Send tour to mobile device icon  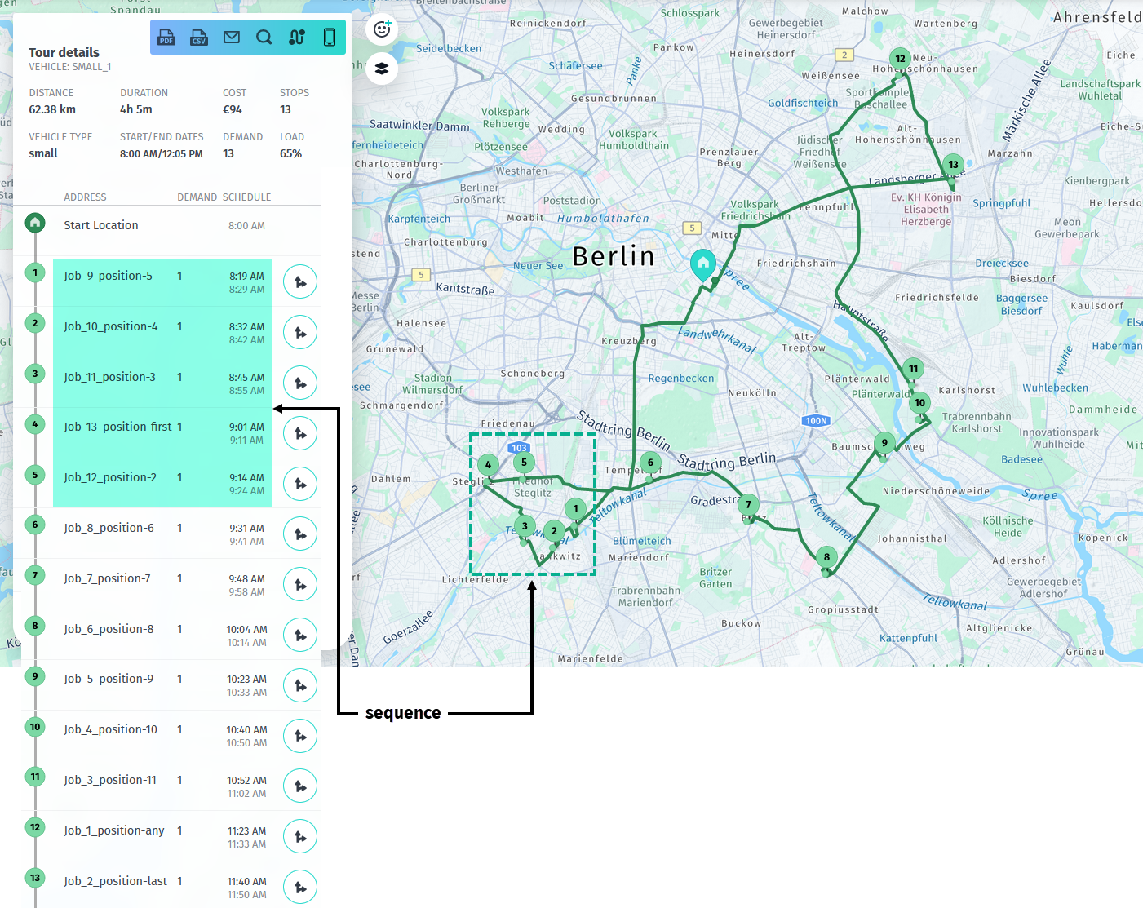pos(330,37)
